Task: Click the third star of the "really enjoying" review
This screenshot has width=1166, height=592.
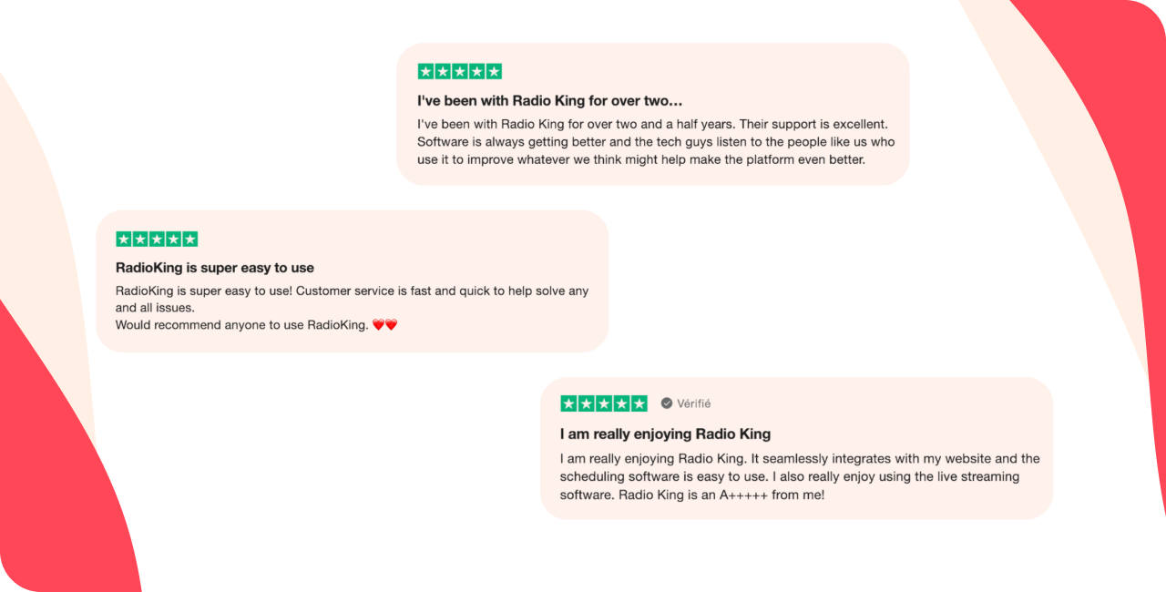Action: 604,403
